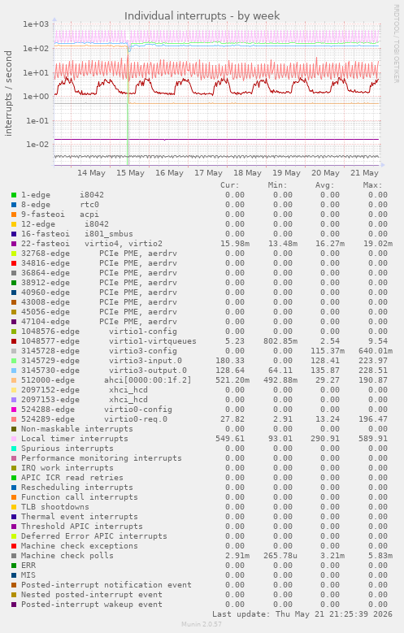The width and height of the screenshot is (404, 633).
Task: Click the gray Machine check polls swatch
Action: (14, 557)
